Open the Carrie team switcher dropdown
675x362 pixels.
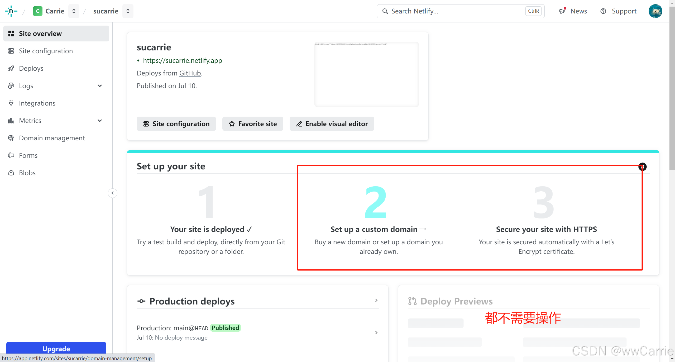coord(74,11)
